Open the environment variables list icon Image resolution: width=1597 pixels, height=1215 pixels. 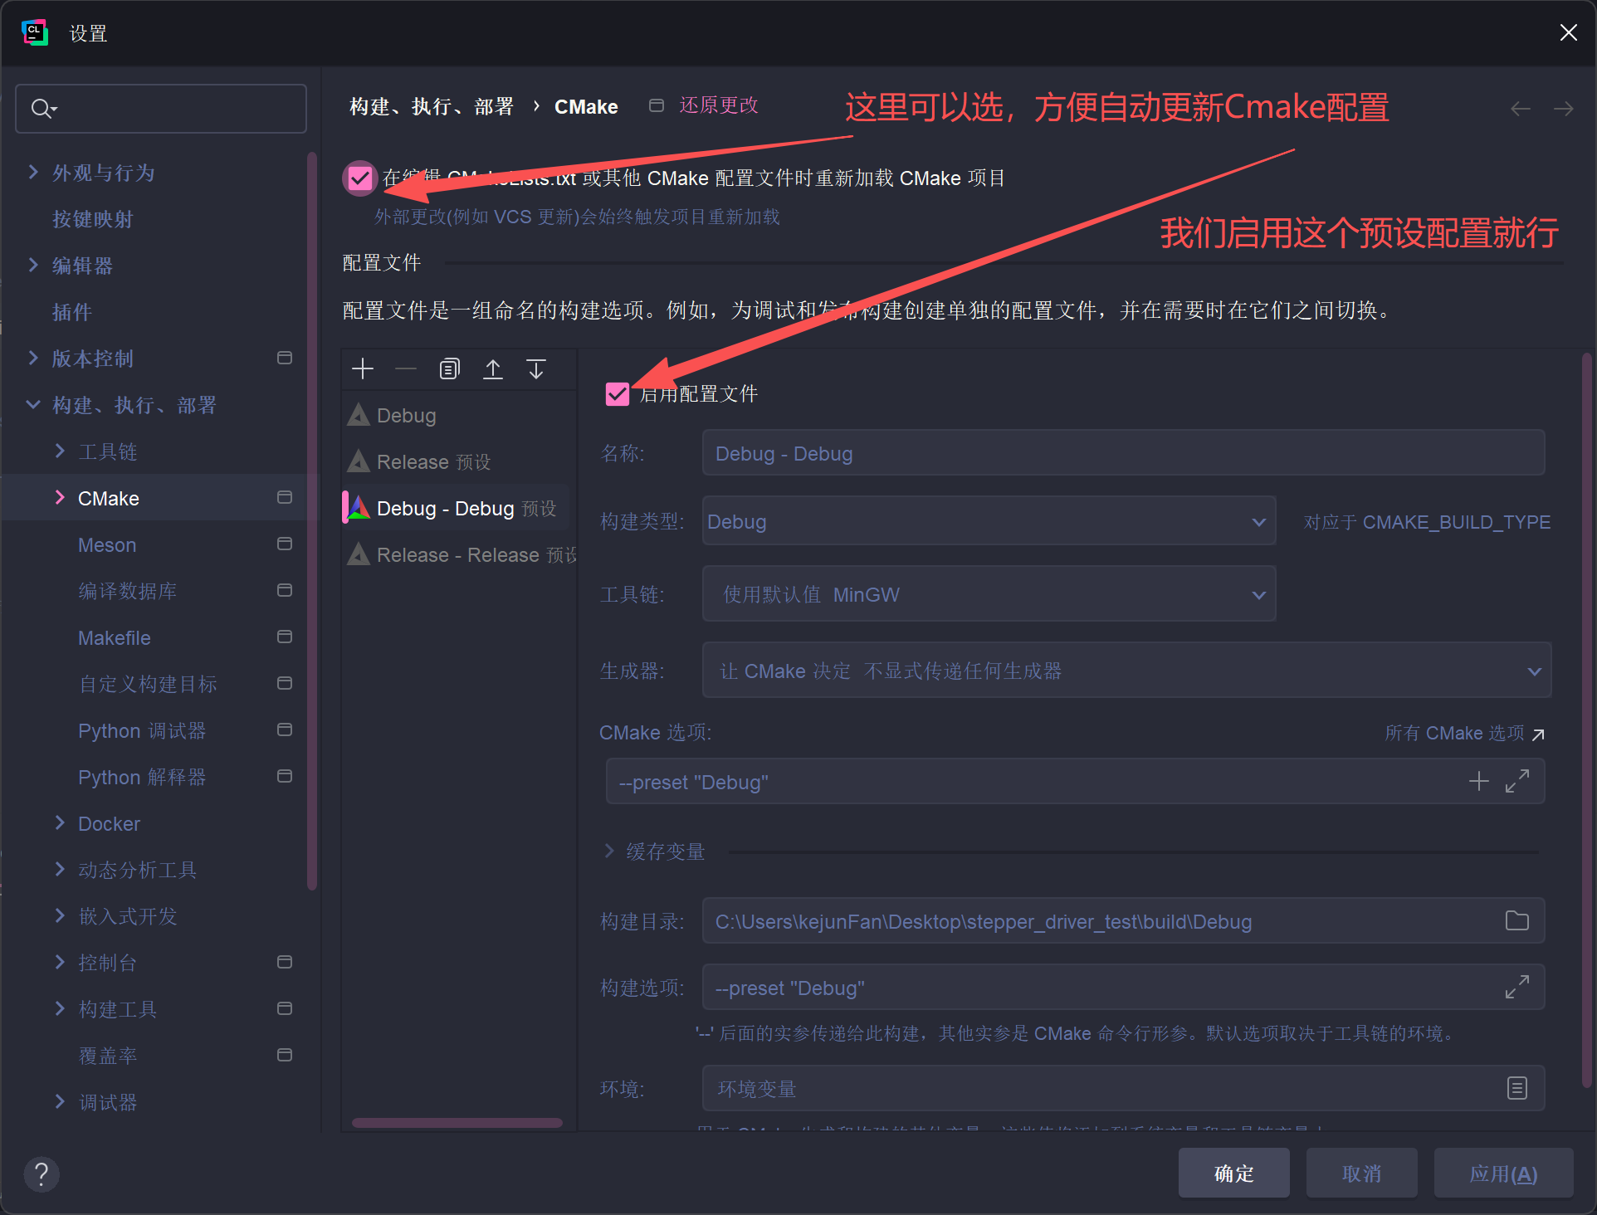pos(1517,1088)
